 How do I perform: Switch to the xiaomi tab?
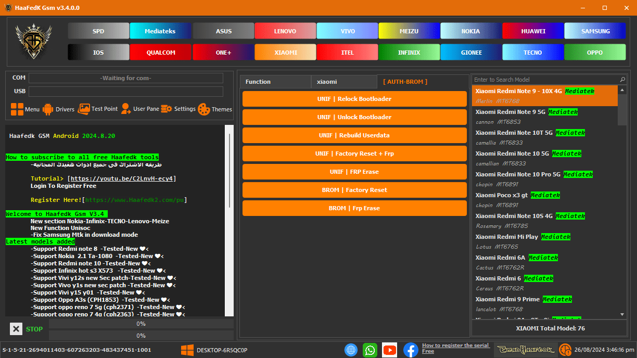click(x=344, y=82)
